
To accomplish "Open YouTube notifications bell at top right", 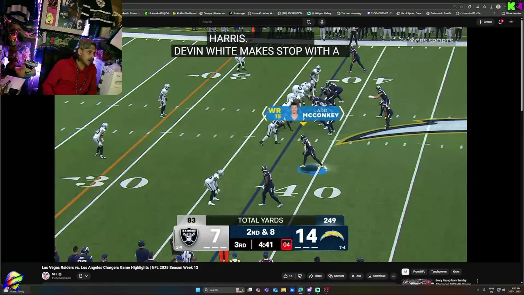I will click(x=500, y=22).
